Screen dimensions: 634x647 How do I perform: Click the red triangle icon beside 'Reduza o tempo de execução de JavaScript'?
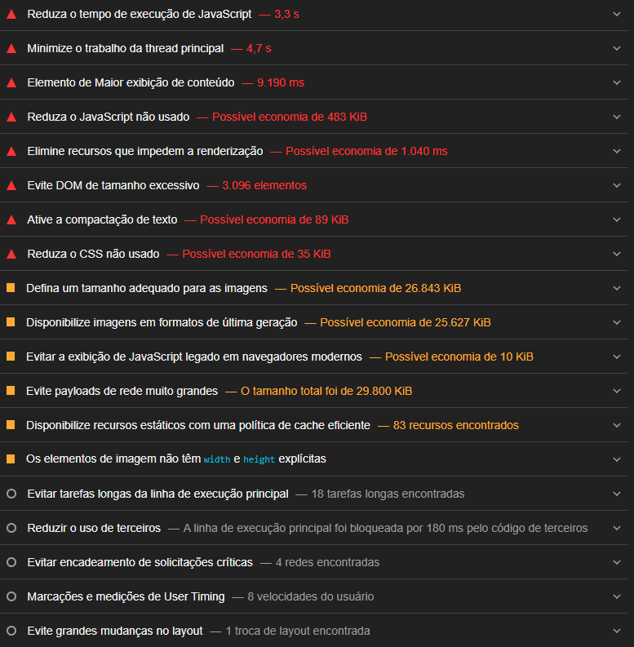(x=11, y=15)
